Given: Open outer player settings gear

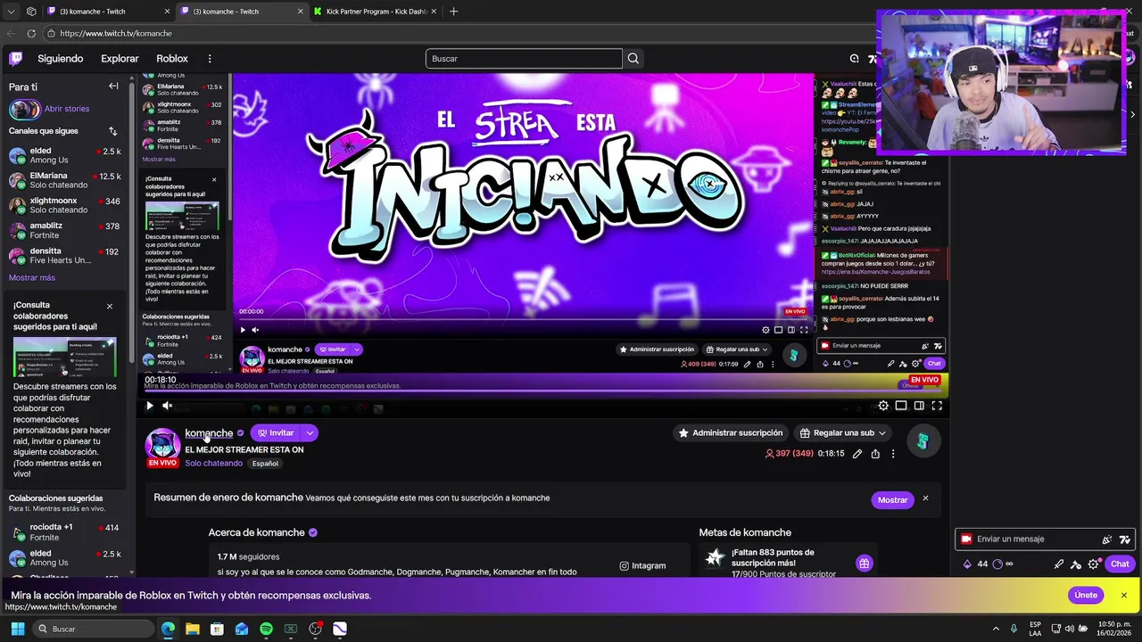Looking at the screenshot, I should click(883, 406).
